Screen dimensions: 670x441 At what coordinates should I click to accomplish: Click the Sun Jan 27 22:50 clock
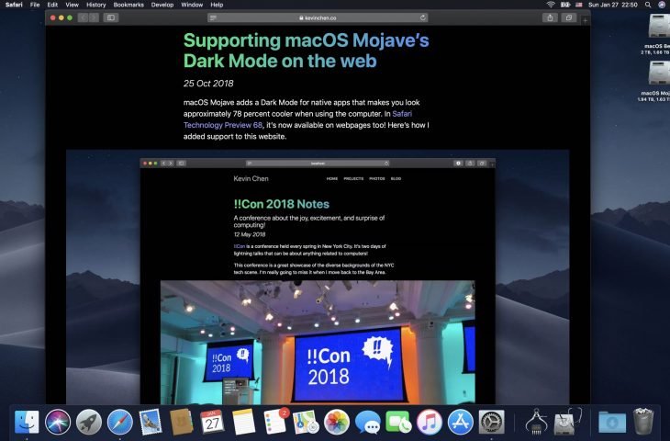613,5
